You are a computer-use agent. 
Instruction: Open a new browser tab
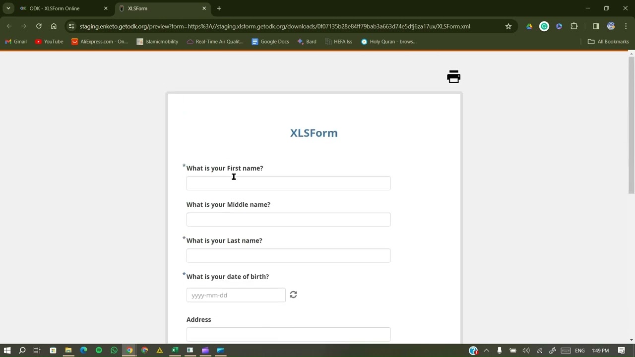219,8
